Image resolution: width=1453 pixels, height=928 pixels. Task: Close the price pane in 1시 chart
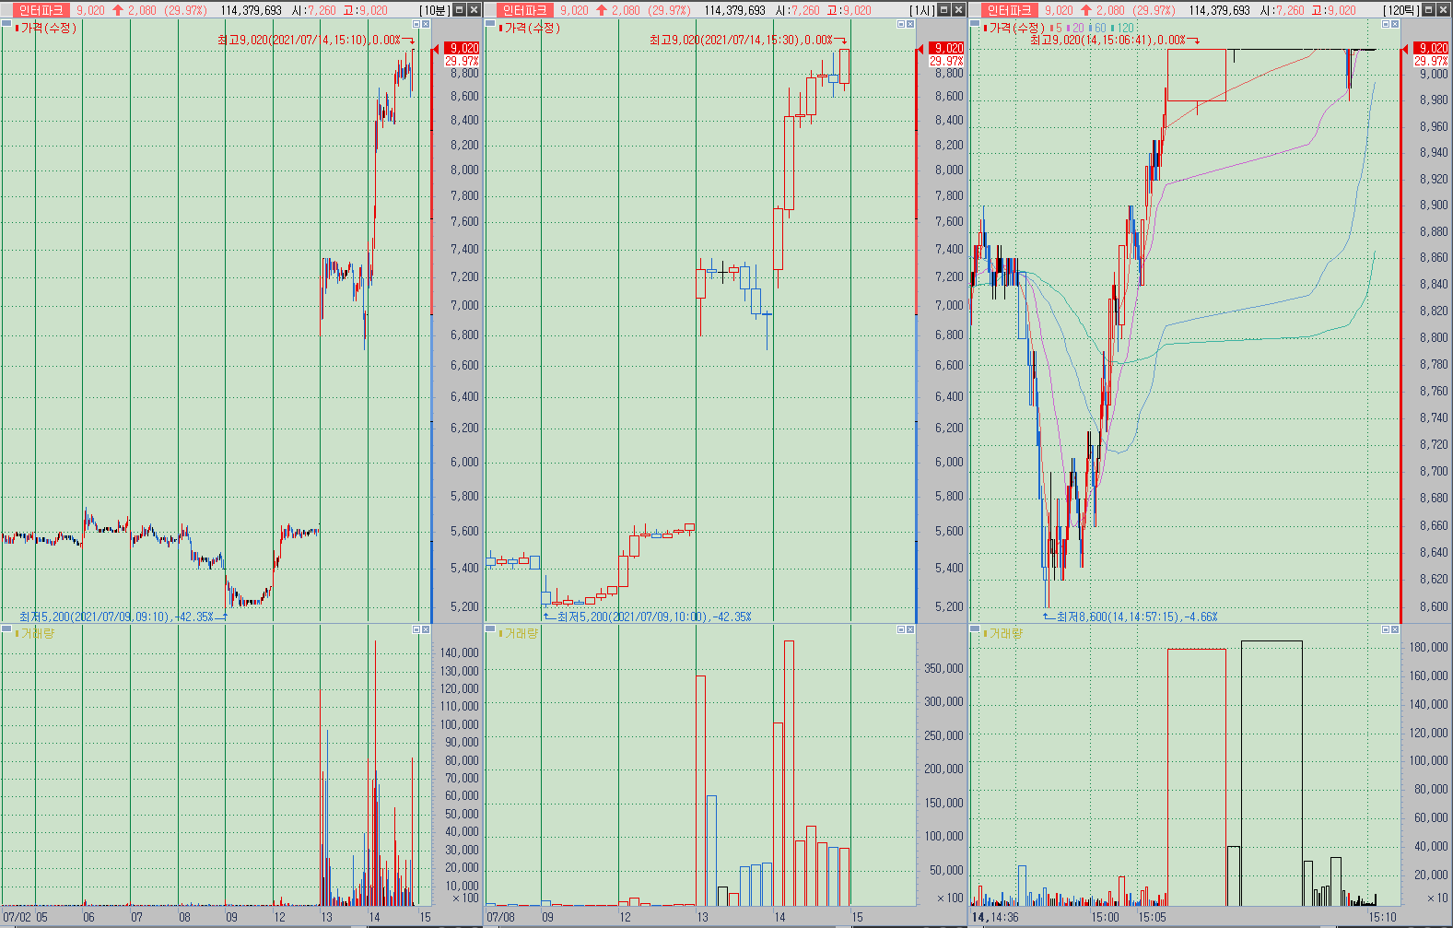click(910, 24)
